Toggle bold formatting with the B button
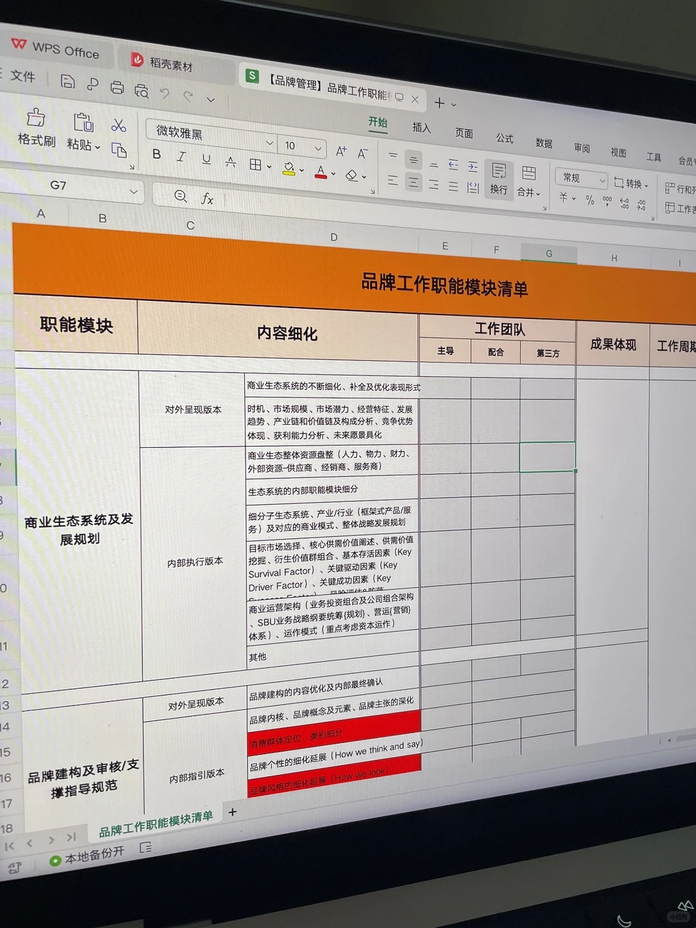This screenshot has width=696, height=928. [155, 155]
